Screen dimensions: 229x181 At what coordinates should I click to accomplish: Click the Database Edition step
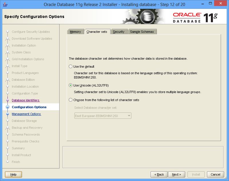[x=23, y=80]
